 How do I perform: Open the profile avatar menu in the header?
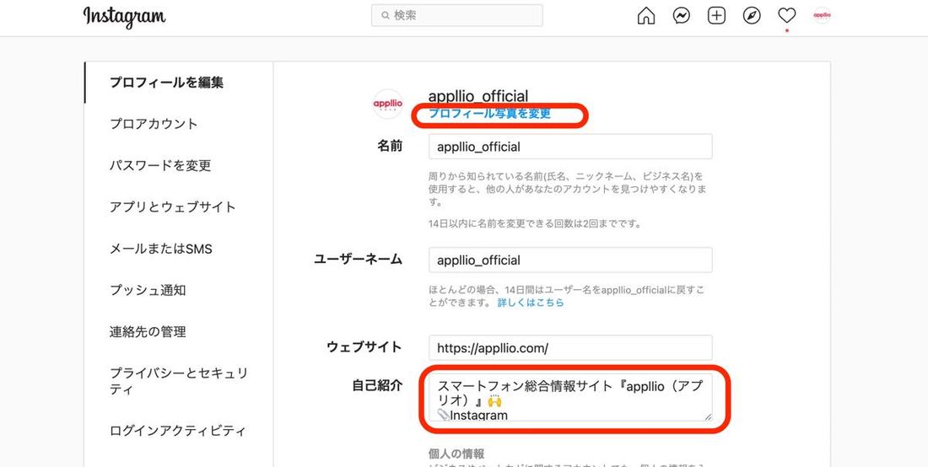pyautogui.click(x=822, y=16)
